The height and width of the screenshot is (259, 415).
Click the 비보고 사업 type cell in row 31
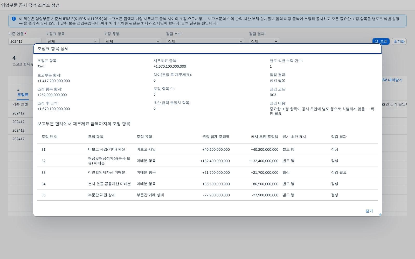point(146,149)
